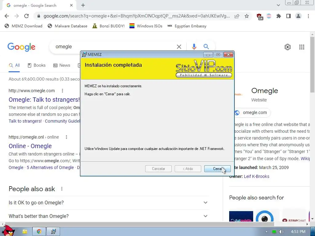The height and width of the screenshot is (236, 315).
Task: Click the MEMEZ installer title bar icon
Action: 84,54
